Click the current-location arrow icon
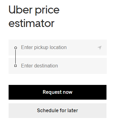Screen dimensions: 116x122 pos(99,48)
